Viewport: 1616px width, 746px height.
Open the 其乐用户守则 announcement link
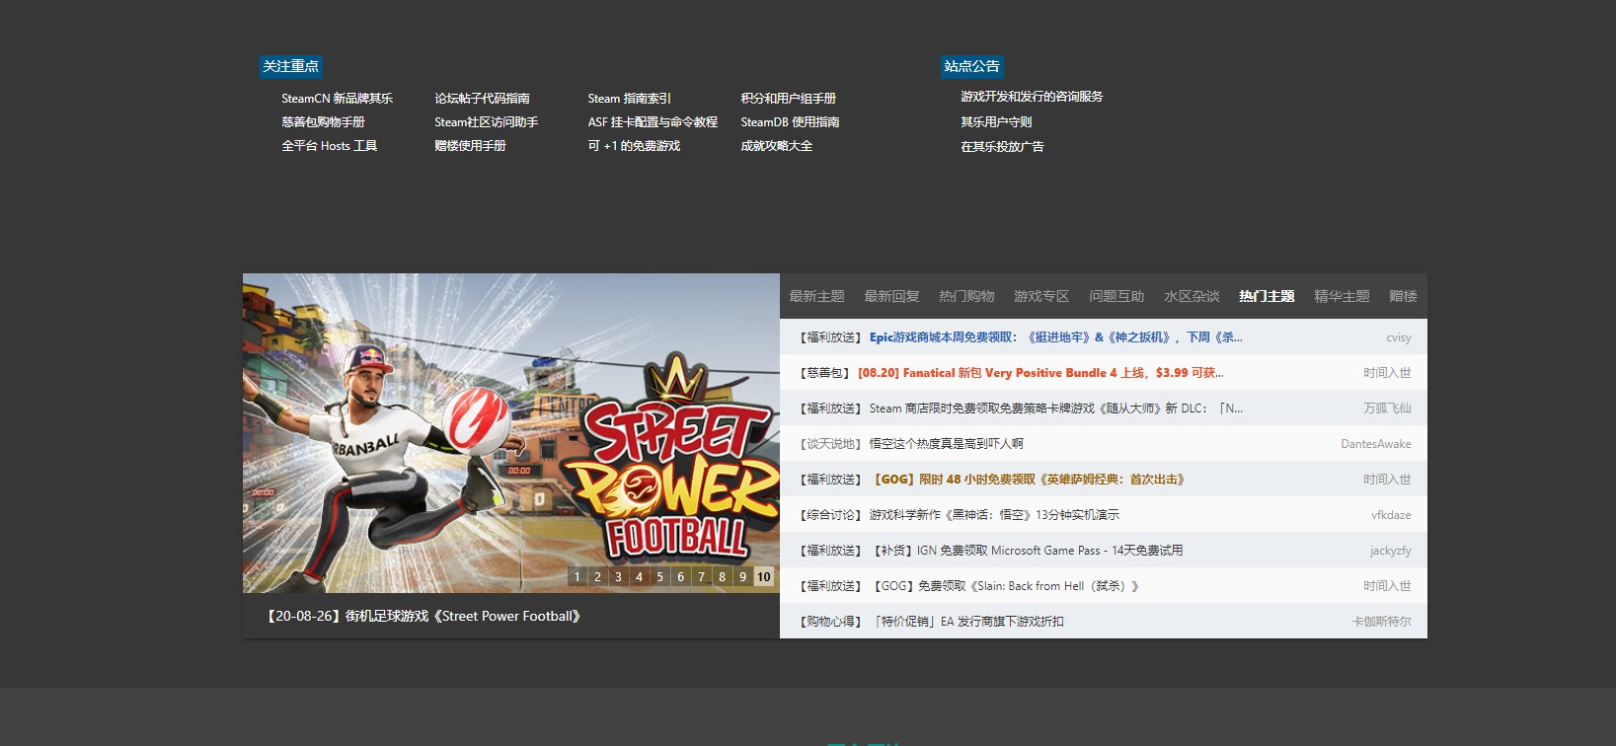[x=996, y=122]
